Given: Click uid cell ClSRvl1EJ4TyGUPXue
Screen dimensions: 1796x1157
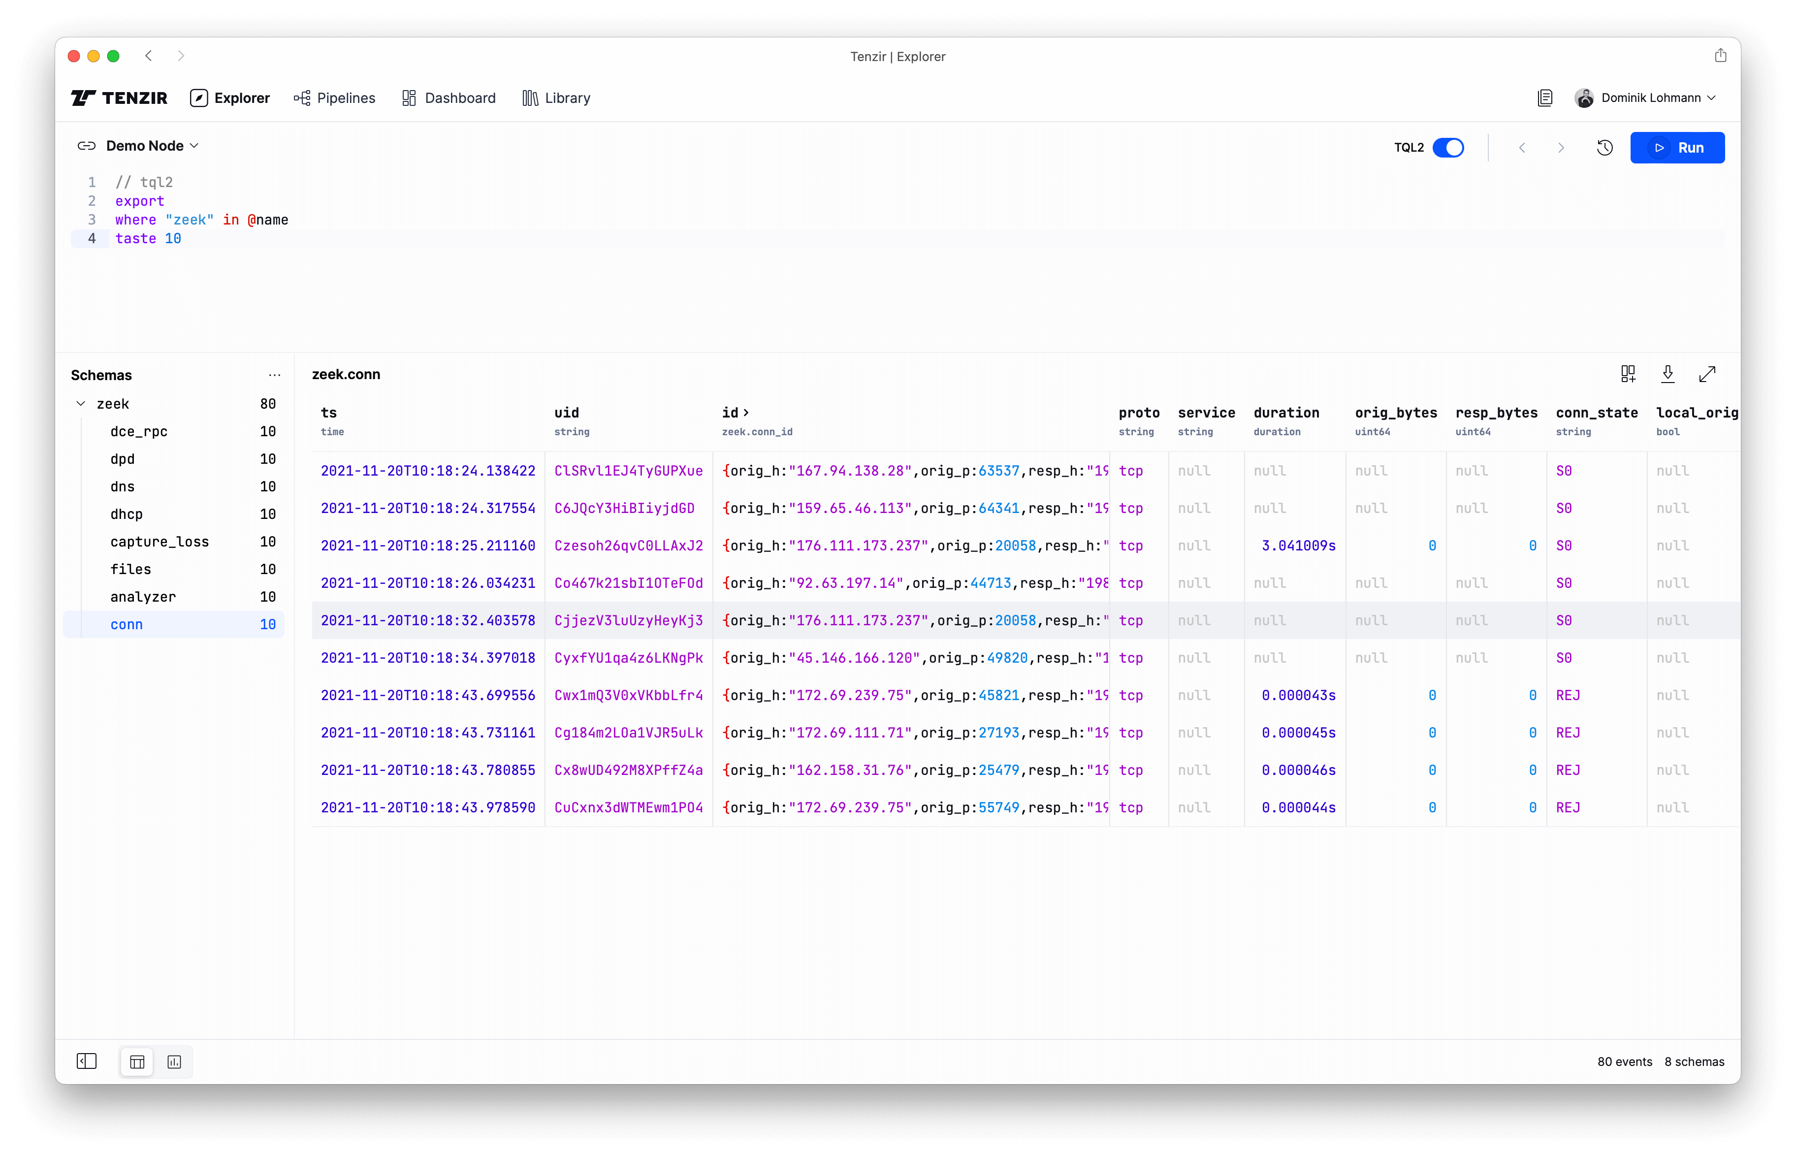Looking at the screenshot, I should [629, 471].
